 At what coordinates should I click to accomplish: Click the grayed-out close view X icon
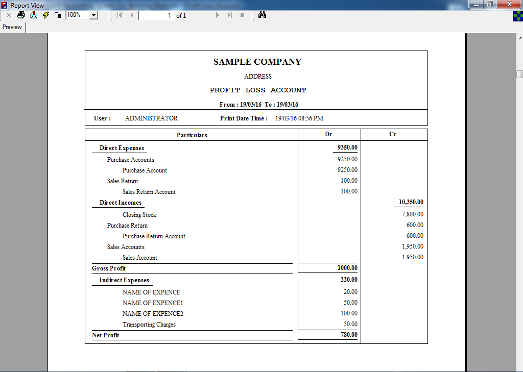pyautogui.click(x=9, y=15)
